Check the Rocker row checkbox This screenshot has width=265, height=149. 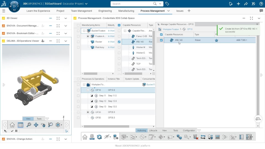78,42
